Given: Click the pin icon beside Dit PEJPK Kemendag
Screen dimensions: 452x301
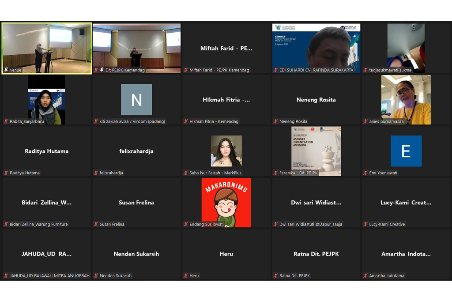Looking at the screenshot, I should 102,70.
